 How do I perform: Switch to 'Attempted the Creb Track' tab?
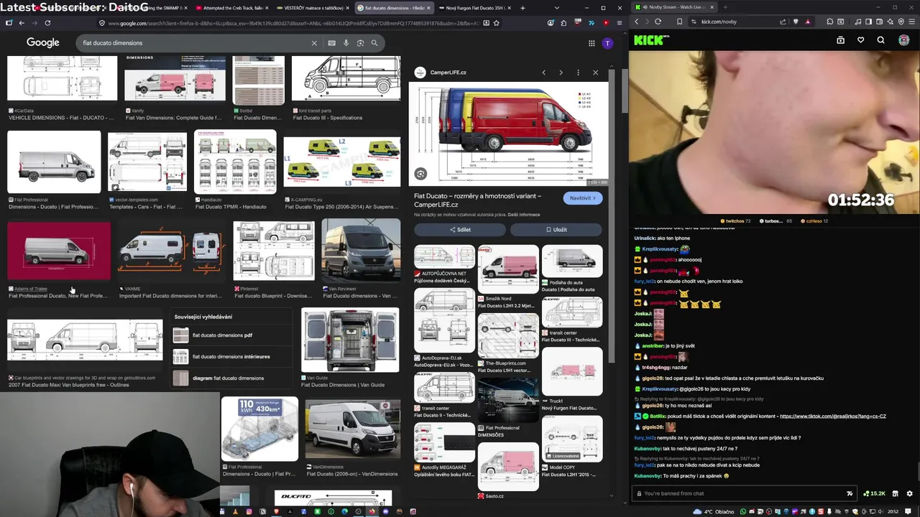pos(232,8)
